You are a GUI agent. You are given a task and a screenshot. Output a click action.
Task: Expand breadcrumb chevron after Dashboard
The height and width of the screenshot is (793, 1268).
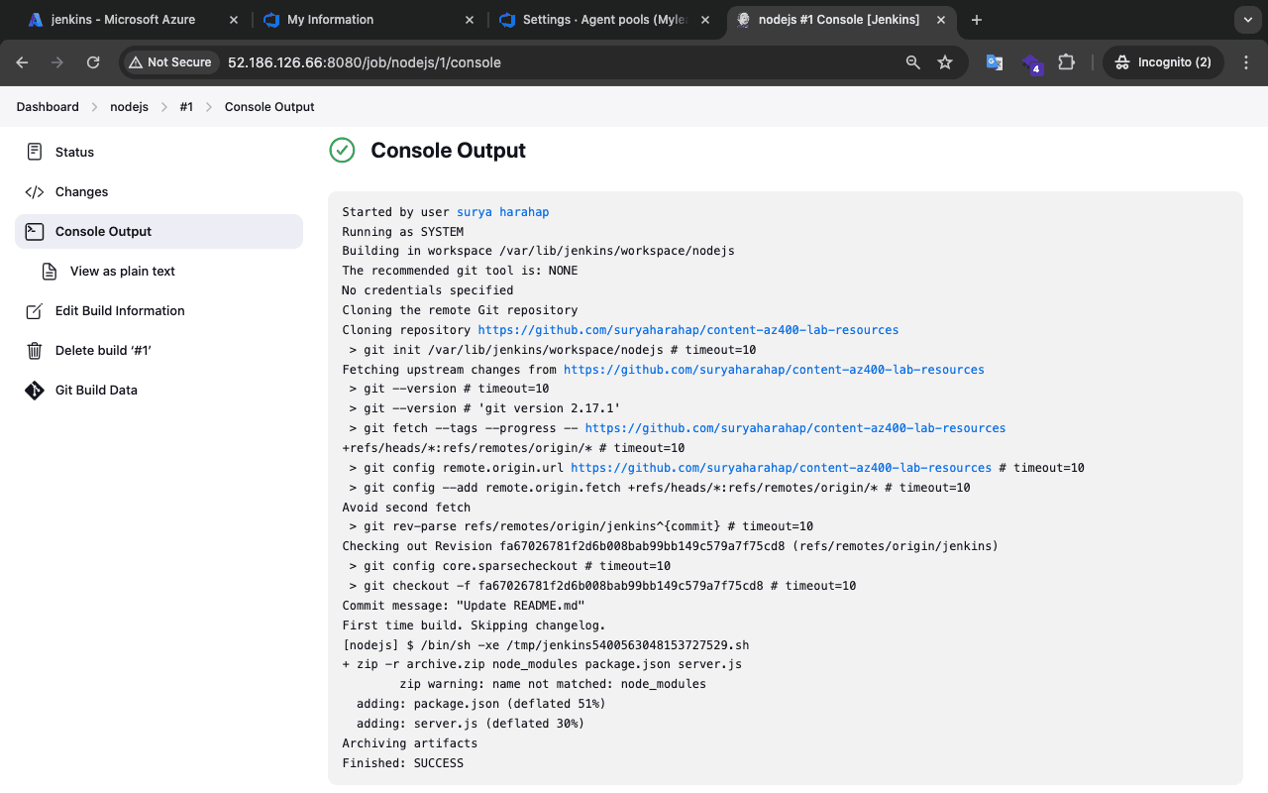coord(95,107)
